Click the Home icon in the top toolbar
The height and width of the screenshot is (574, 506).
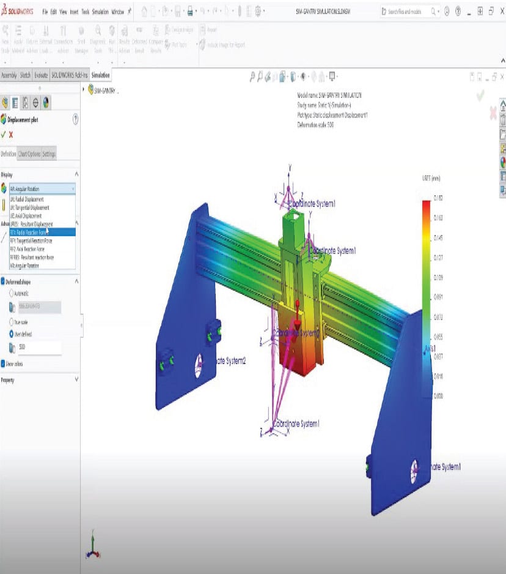pos(144,12)
